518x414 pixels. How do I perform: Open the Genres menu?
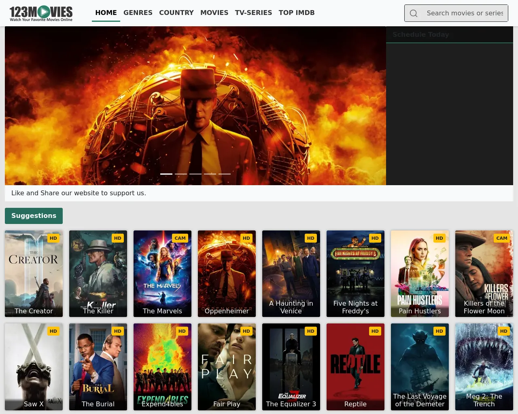coord(138,13)
